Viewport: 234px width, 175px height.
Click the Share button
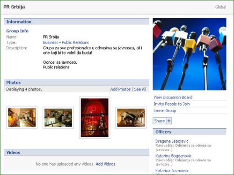(160, 121)
